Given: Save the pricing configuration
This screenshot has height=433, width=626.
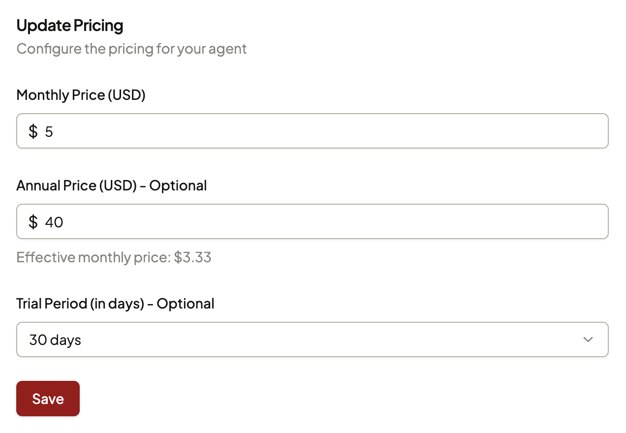Looking at the screenshot, I should coord(48,399).
